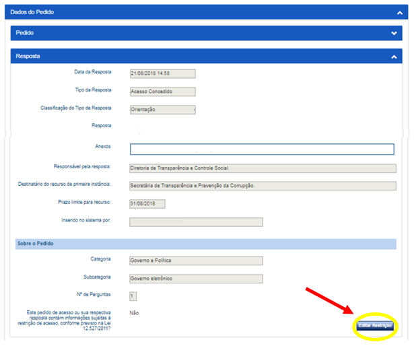
Task: Click the Nº de Perguntas box
Action: (133, 296)
